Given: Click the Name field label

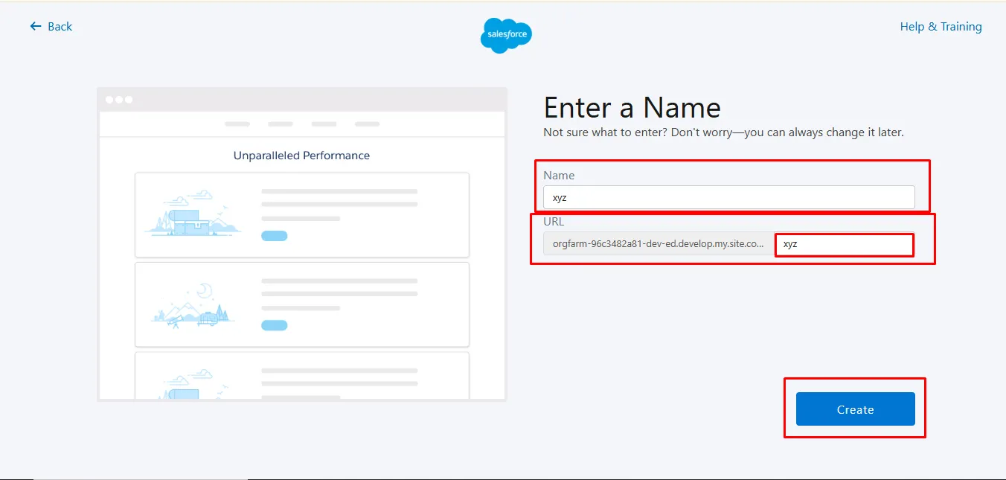Looking at the screenshot, I should coord(559,176).
